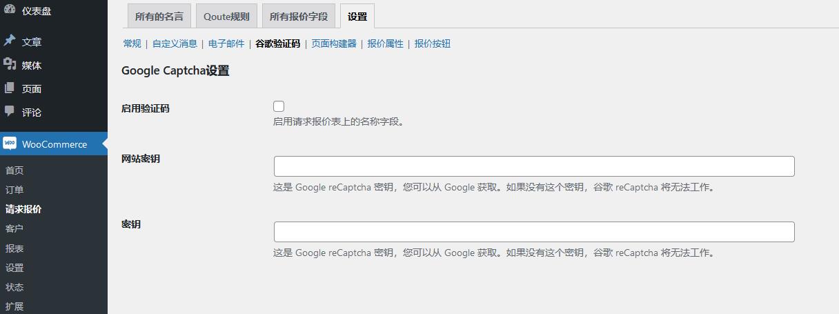Viewport: 839px width, 314px height.
Task: Focus the 密钥 secret key input field
Action: tap(534, 232)
